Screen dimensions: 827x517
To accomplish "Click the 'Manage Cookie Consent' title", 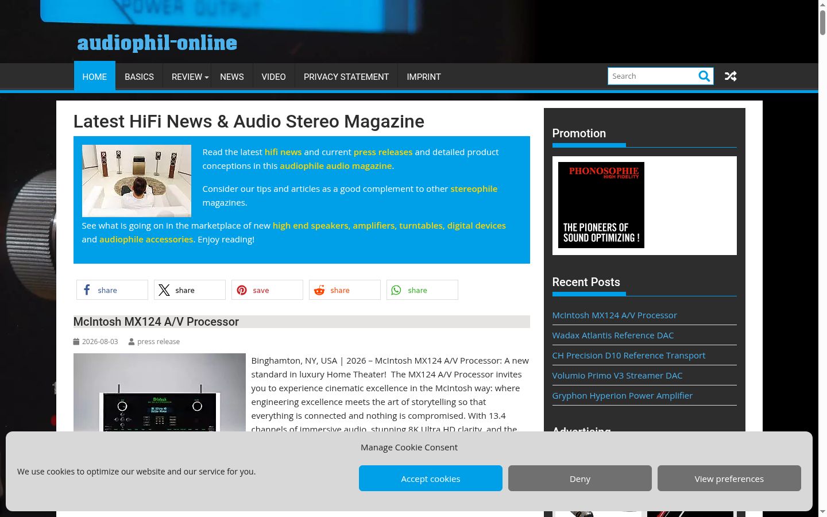I will [409, 447].
